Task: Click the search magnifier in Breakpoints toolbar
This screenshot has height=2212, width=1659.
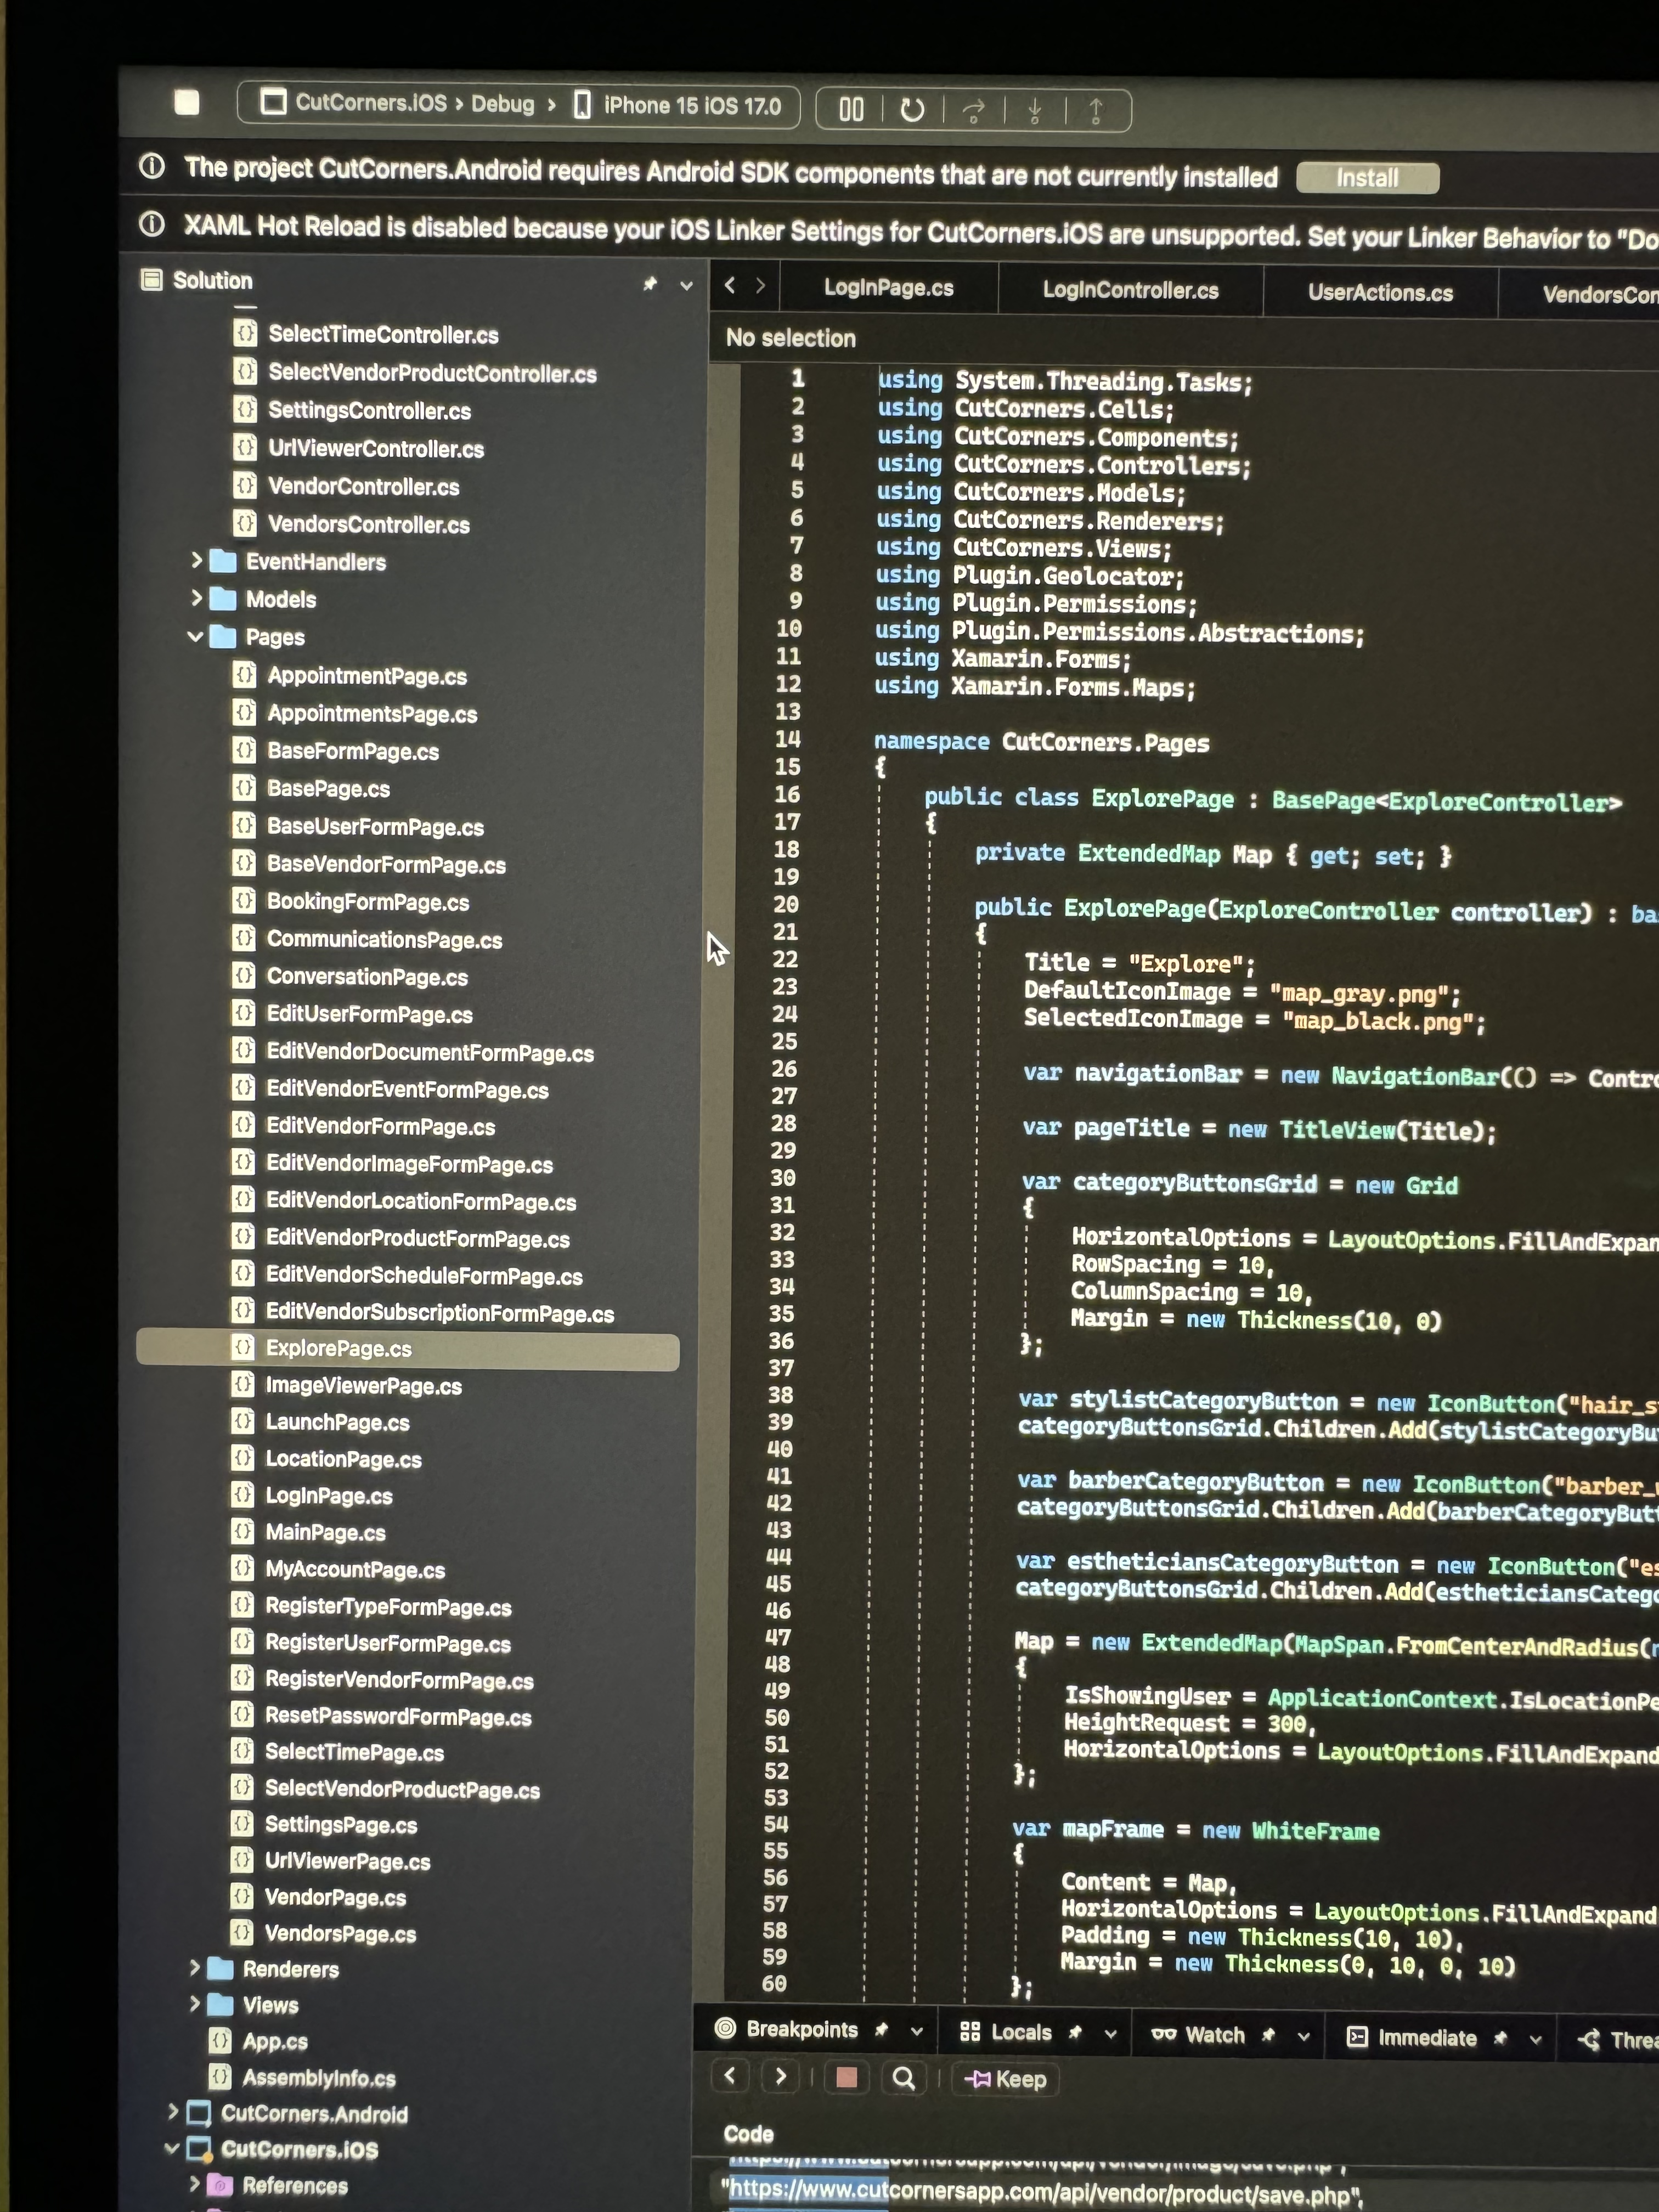Action: click(x=903, y=2078)
